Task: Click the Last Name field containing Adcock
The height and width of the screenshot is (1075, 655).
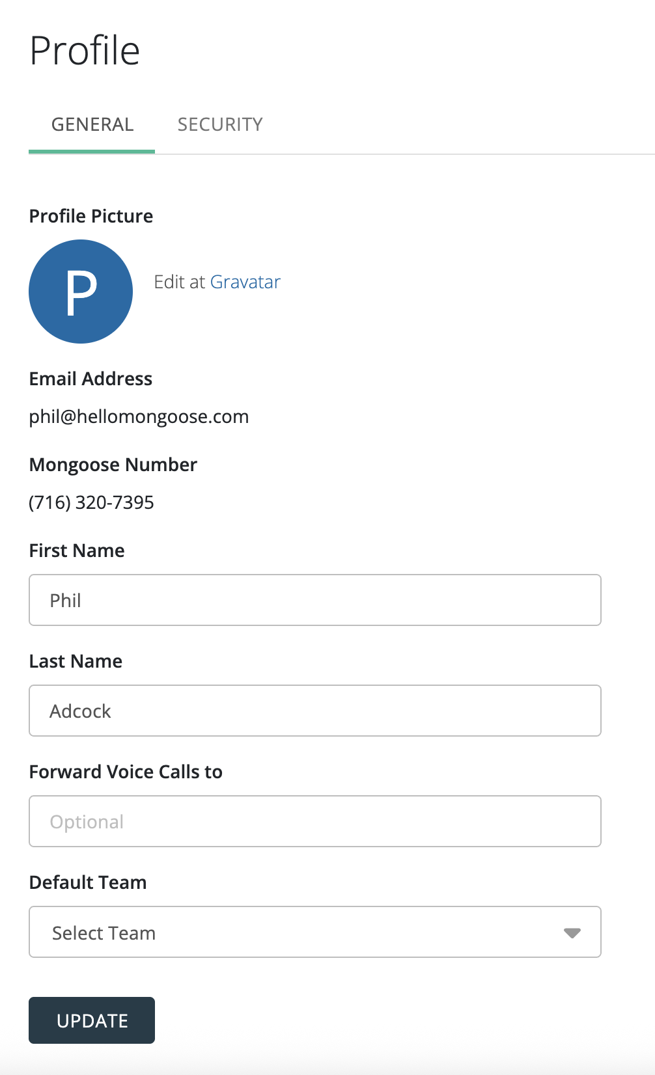Action: pos(314,711)
